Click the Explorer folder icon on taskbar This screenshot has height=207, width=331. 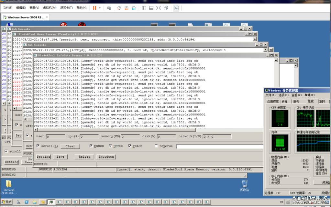tap(35, 202)
